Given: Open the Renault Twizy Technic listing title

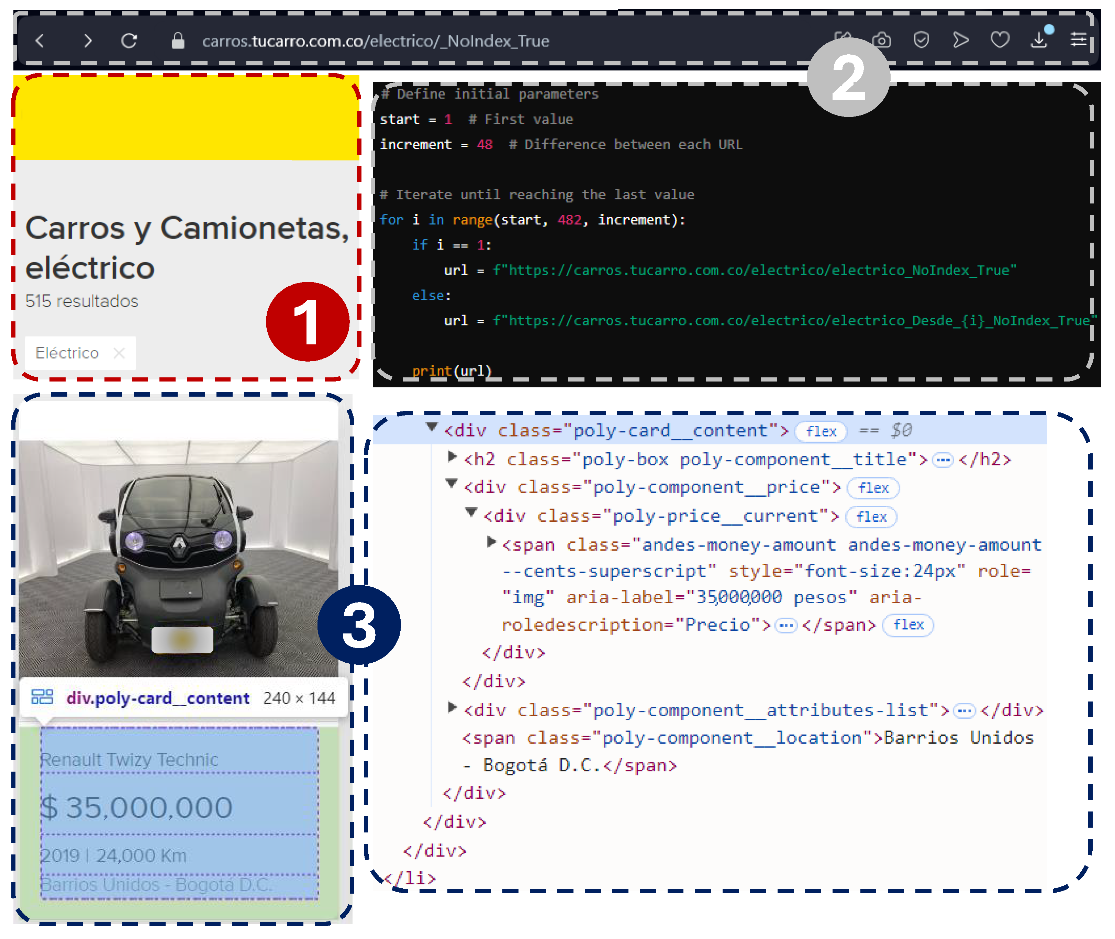Looking at the screenshot, I should pos(129,760).
